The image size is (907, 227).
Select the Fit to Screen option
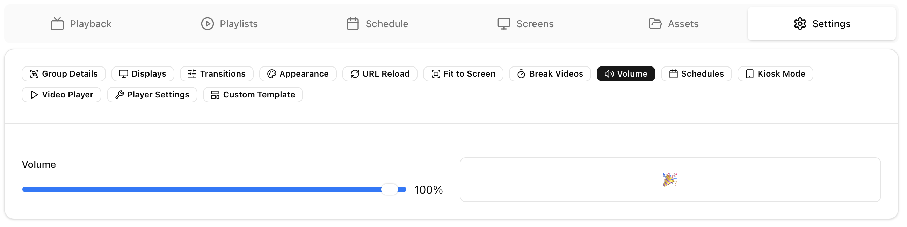pos(463,74)
